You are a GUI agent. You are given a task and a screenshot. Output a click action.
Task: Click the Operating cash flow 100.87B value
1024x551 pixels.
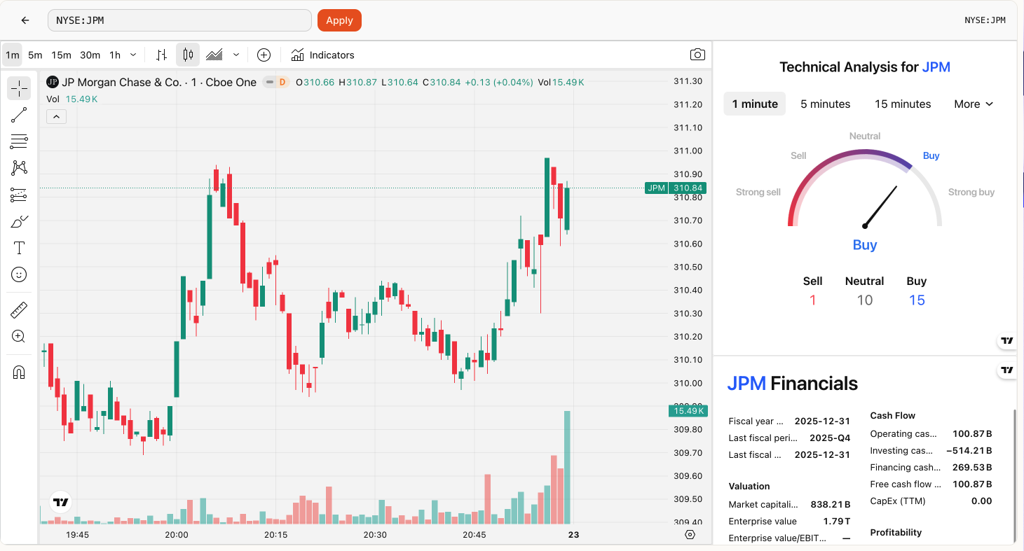(x=972, y=433)
